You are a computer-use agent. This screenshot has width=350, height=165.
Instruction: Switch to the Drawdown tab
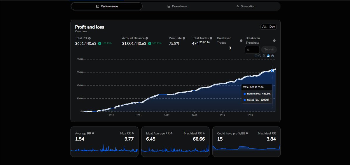pyautogui.click(x=177, y=6)
